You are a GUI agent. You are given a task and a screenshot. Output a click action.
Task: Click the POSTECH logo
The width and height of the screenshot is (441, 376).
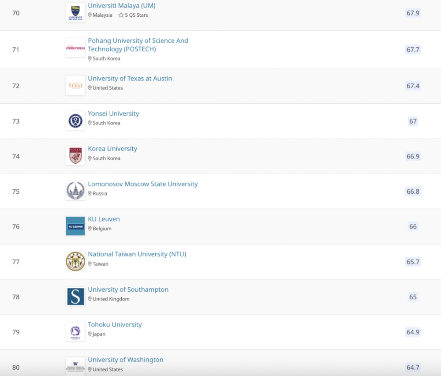coord(75,48)
